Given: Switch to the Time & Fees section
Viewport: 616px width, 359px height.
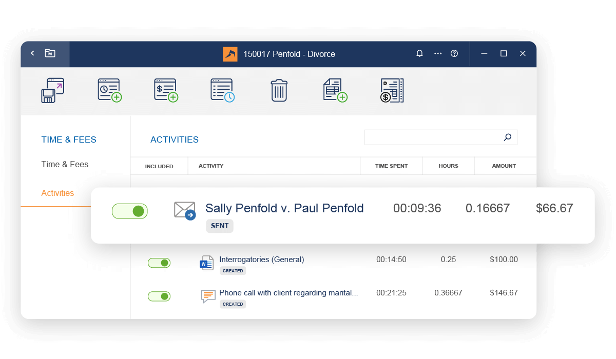Looking at the screenshot, I should (x=65, y=164).
